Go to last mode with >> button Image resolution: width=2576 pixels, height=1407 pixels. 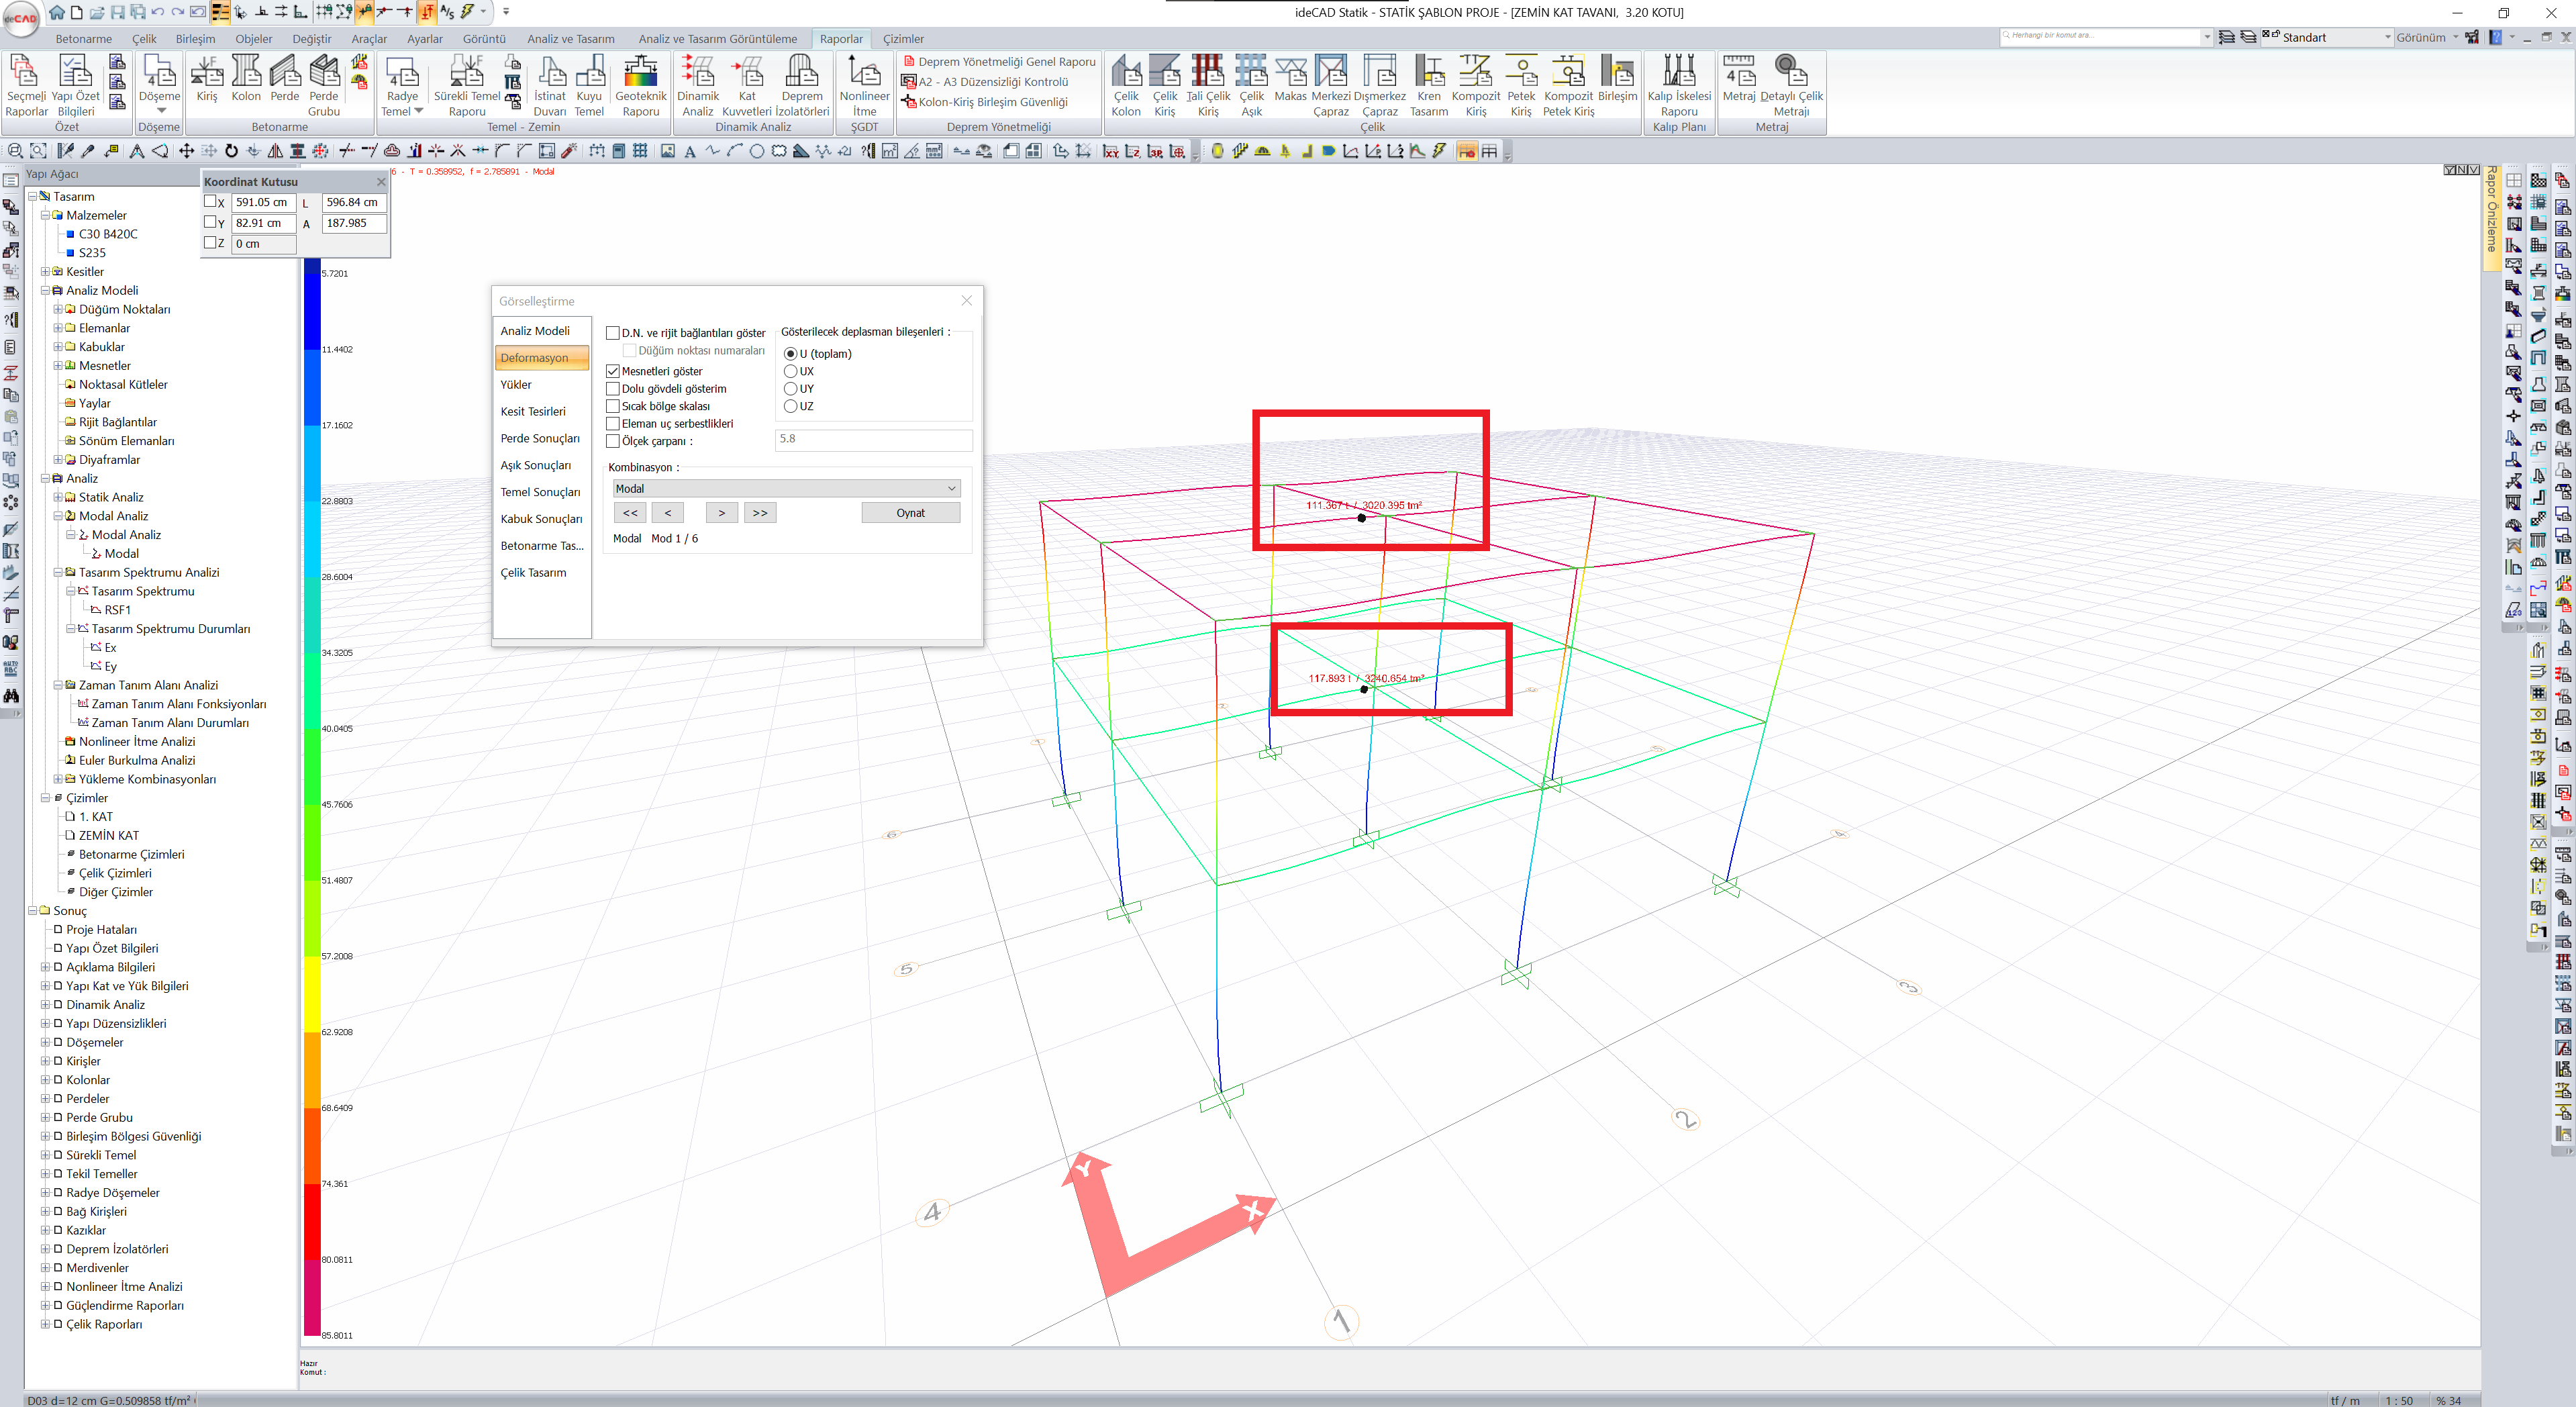pyautogui.click(x=760, y=513)
